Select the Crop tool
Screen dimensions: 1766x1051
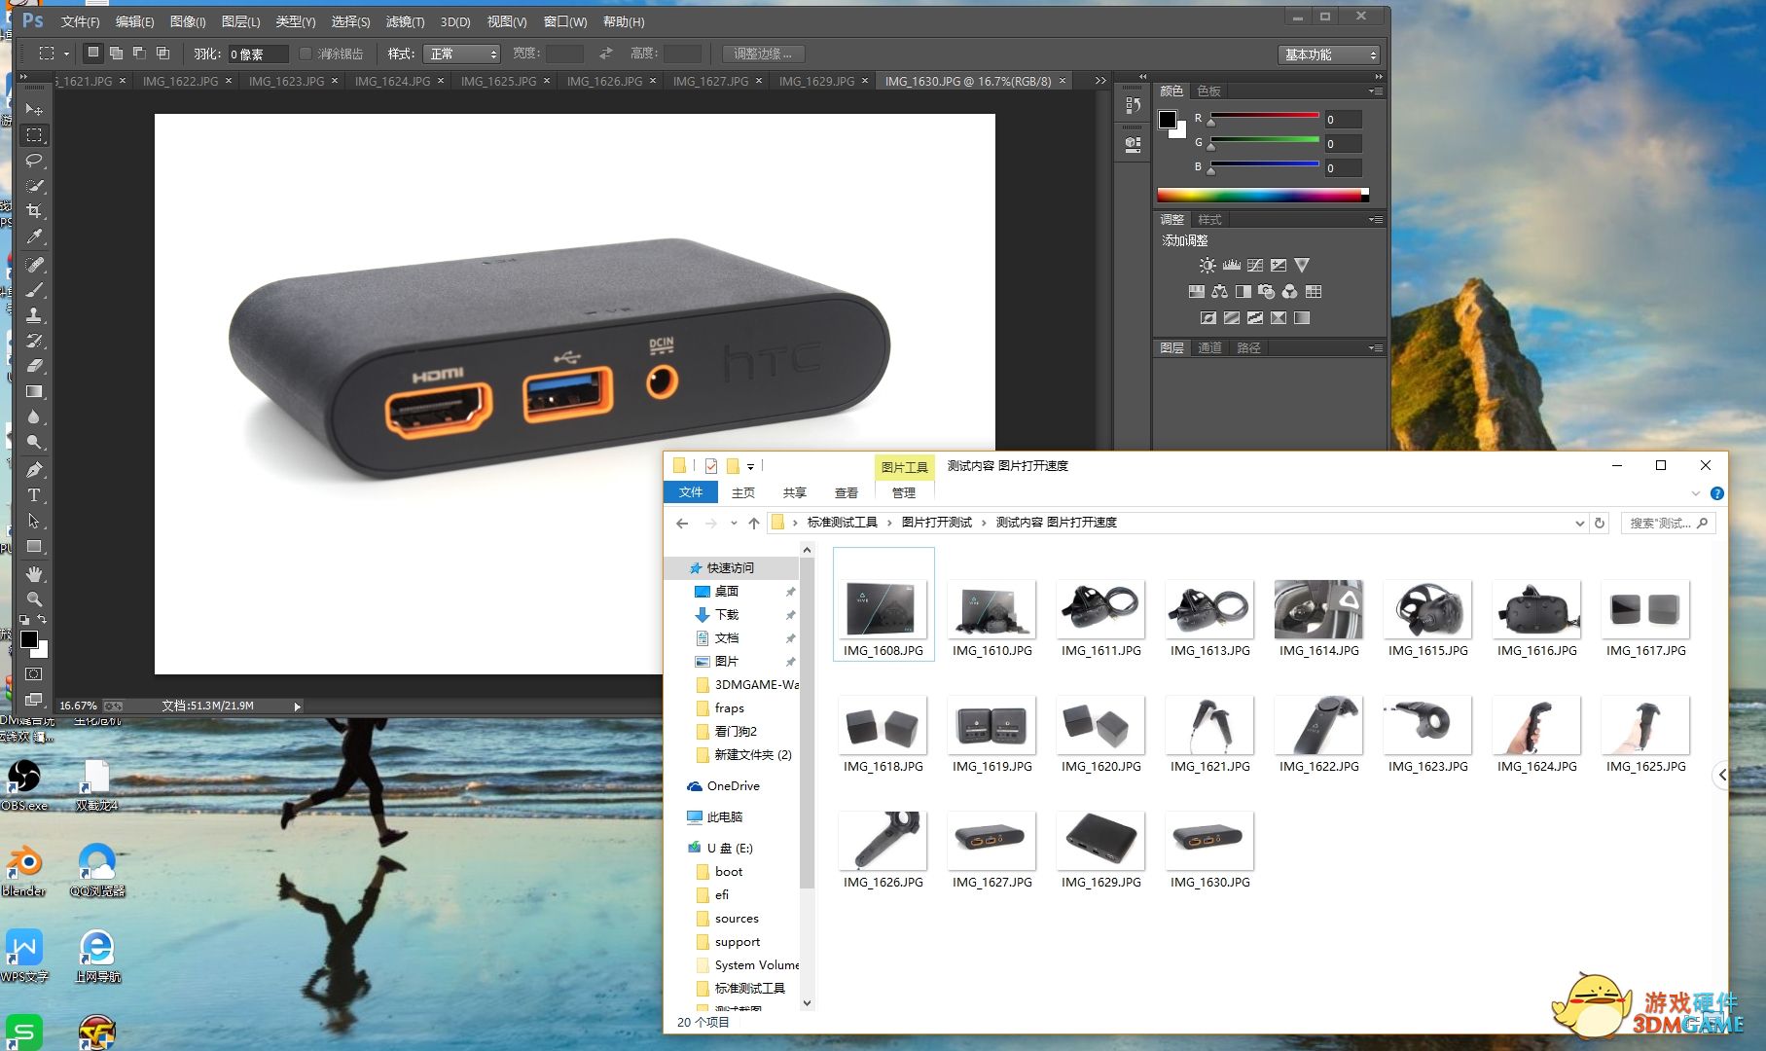click(x=34, y=211)
